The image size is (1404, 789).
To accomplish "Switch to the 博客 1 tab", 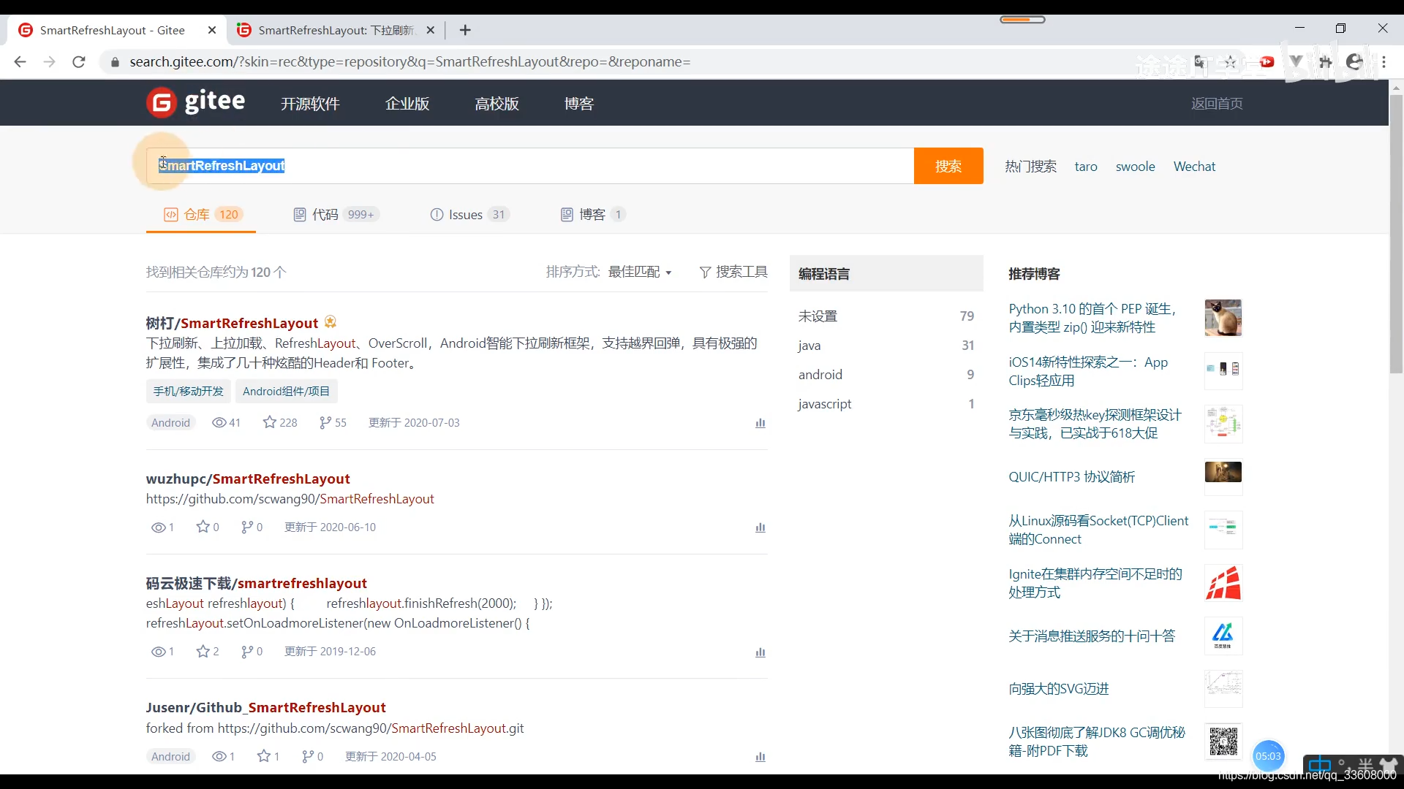I will (592, 214).
